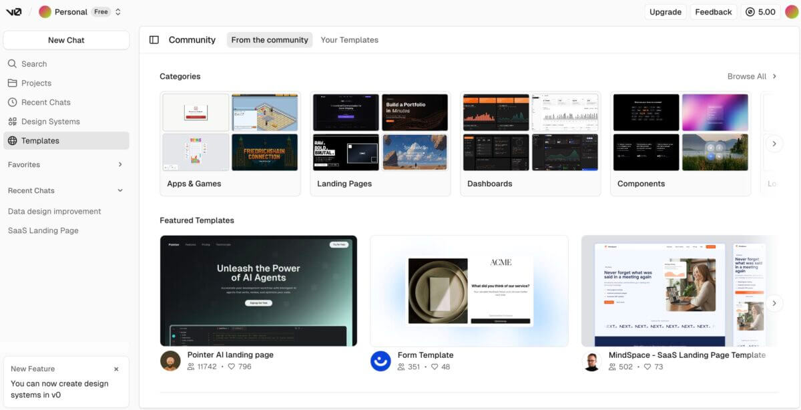Open the Dashboards category thumbnail
The image size is (801, 410).
click(x=531, y=132)
